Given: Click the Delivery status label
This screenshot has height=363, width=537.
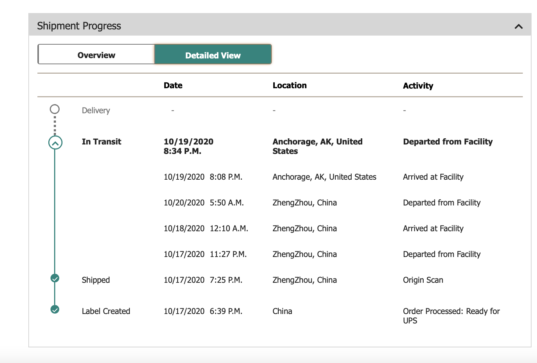Looking at the screenshot, I should [x=96, y=111].
